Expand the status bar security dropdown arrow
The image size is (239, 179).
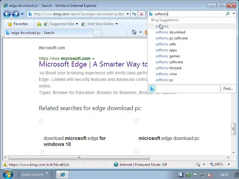coord(204,165)
